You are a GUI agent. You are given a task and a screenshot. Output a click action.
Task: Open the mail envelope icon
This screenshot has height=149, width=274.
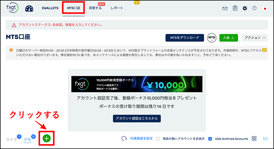tap(225, 8)
